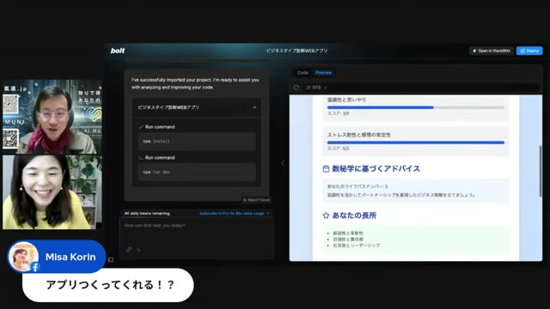
Task: Click the Misa Korin name label
Action: point(70,257)
